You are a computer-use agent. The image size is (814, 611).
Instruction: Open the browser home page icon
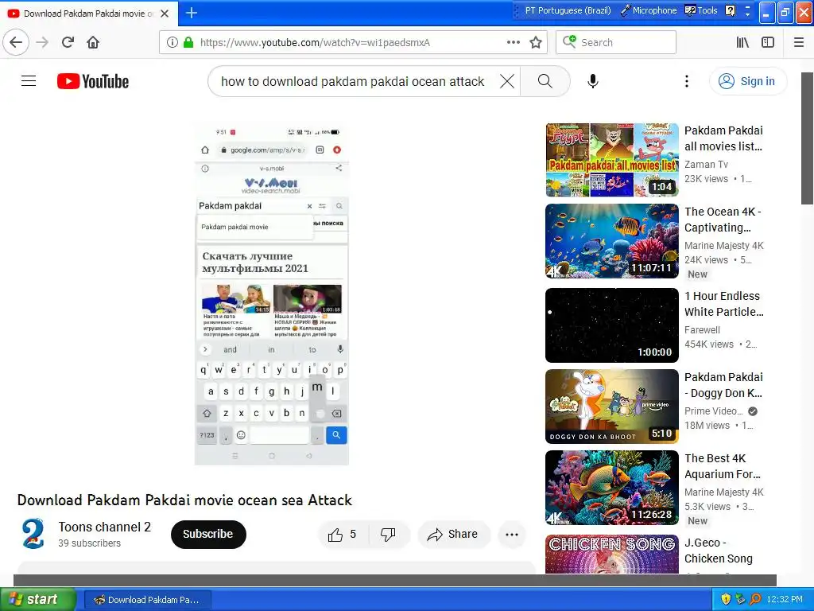pyautogui.click(x=93, y=42)
